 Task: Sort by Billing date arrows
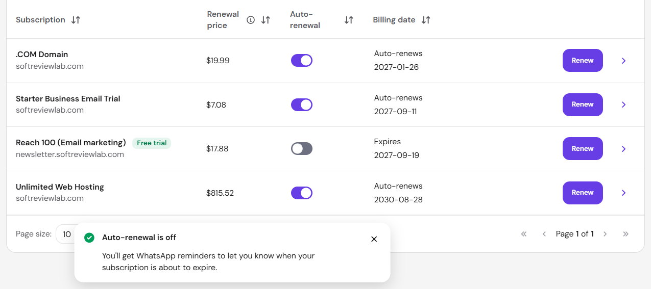pyautogui.click(x=426, y=20)
